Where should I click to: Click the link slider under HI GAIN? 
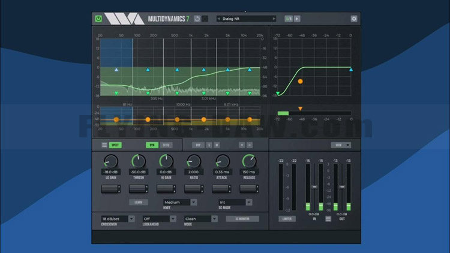pyautogui.click(x=166, y=188)
